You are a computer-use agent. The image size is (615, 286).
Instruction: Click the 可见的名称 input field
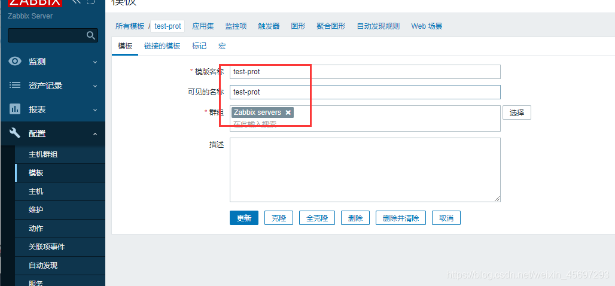[x=365, y=92]
